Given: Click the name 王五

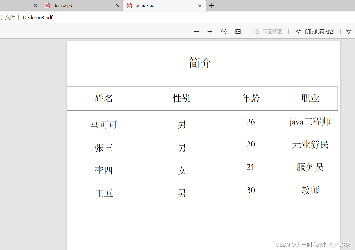Looking at the screenshot, I should (104, 193).
